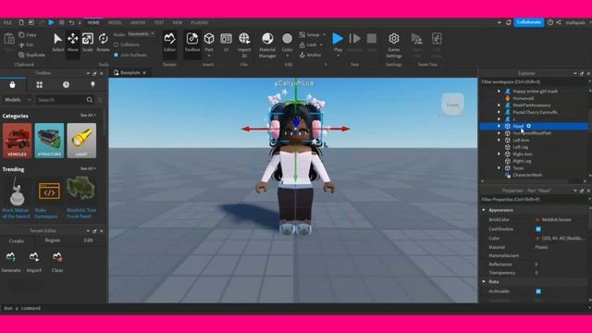Click the Copy clipboard button
The width and height of the screenshot is (592, 333).
(x=28, y=35)
